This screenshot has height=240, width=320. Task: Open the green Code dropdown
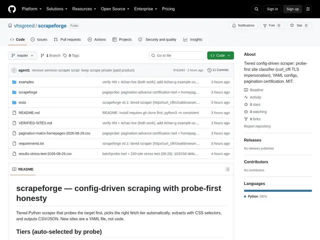tap(220, 55)
